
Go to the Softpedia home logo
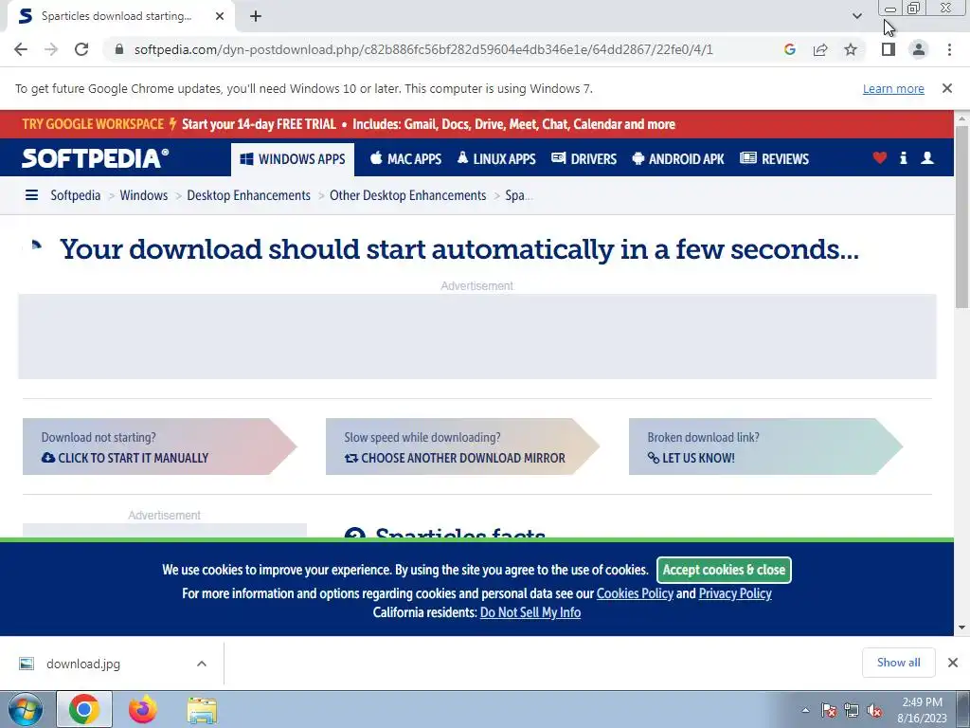click(x=95, y=158)
